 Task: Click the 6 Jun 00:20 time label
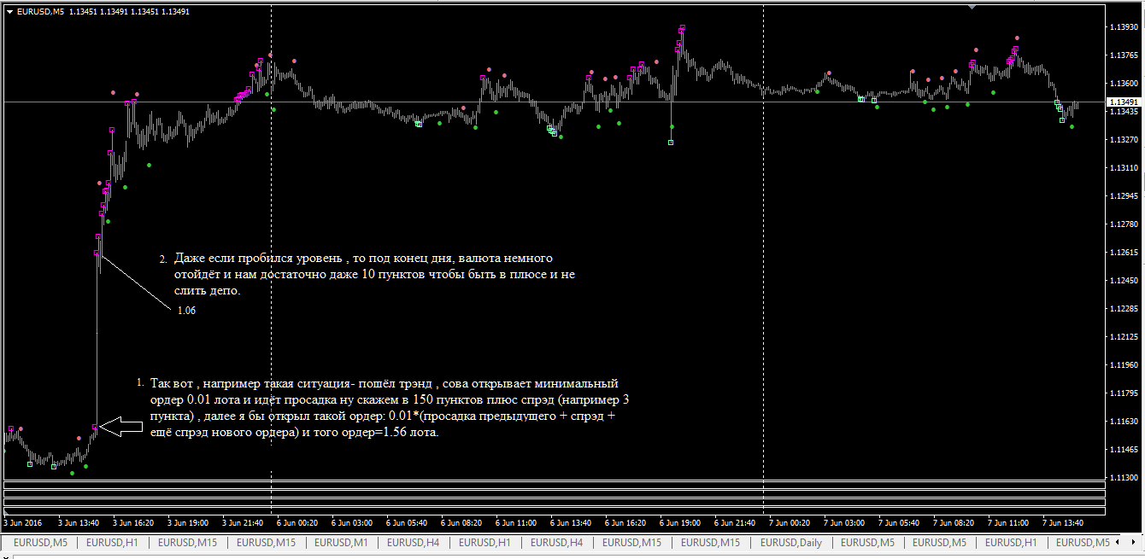click(x=297, y=522)
